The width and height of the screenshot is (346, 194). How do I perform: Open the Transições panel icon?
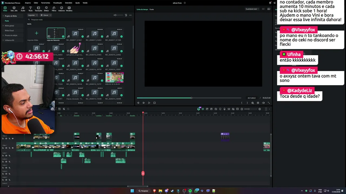[38, 8]
